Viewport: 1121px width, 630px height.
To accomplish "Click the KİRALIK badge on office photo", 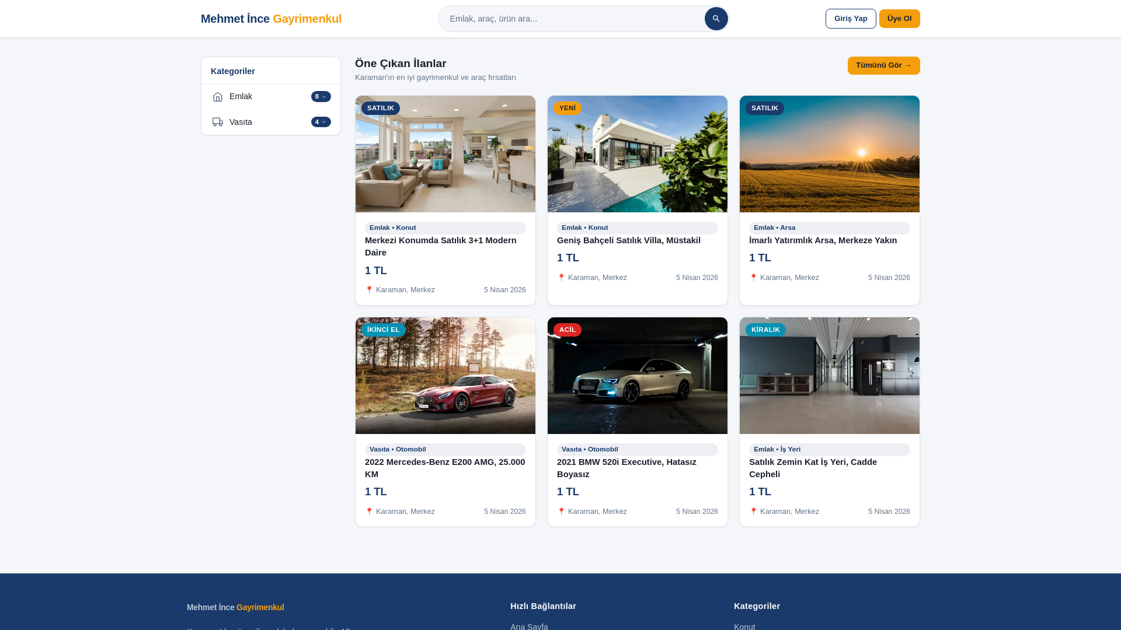I will [x=765, y=330].
